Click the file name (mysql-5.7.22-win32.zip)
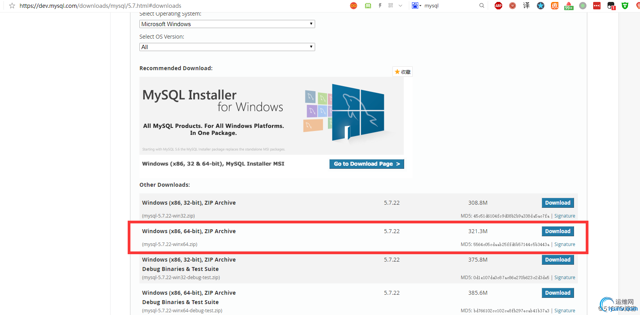 [168, 216]
